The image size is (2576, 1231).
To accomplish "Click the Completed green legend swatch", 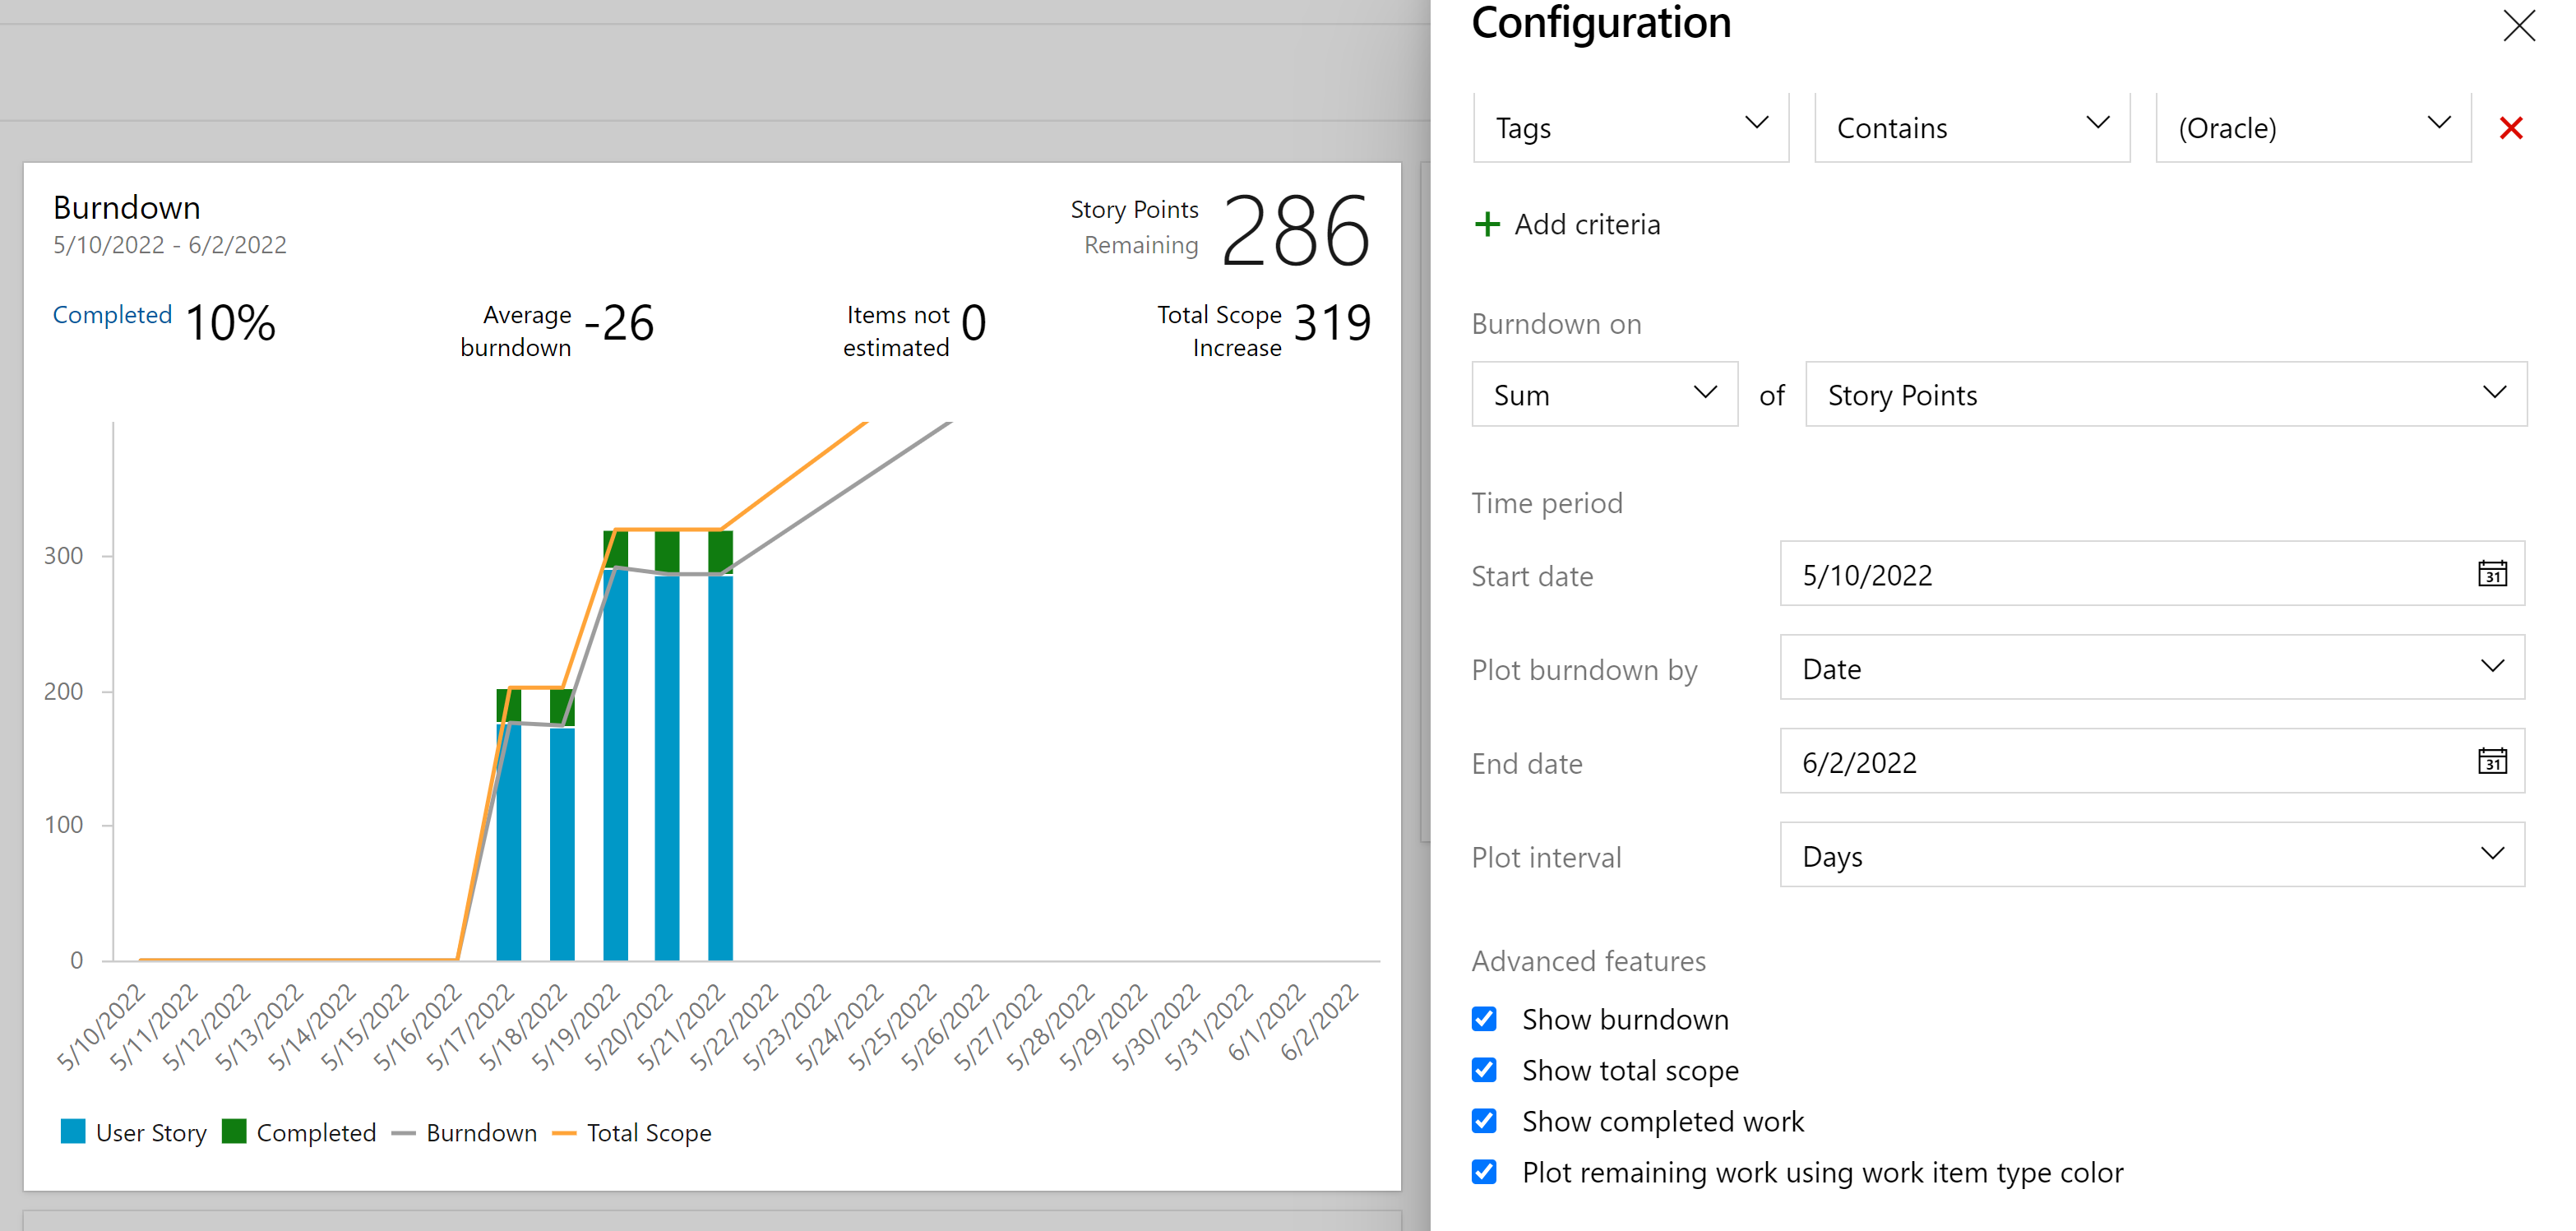I will (234, 1132).
